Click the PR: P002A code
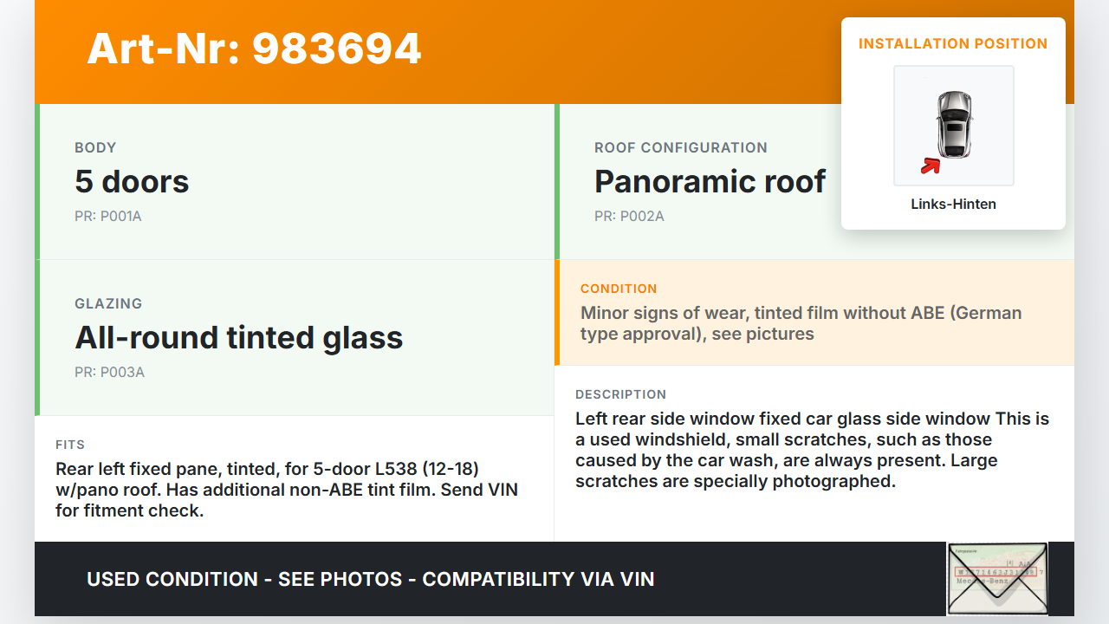1109x624 pixels. [x=629, y=216]
